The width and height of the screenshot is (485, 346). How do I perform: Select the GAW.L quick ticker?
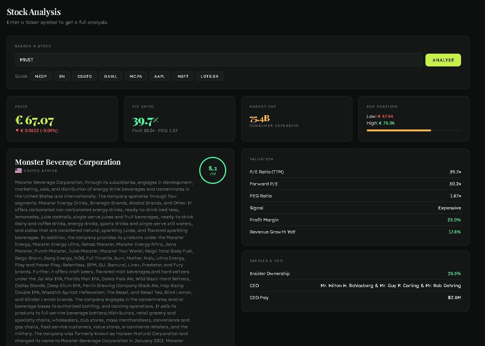(110, 76)
